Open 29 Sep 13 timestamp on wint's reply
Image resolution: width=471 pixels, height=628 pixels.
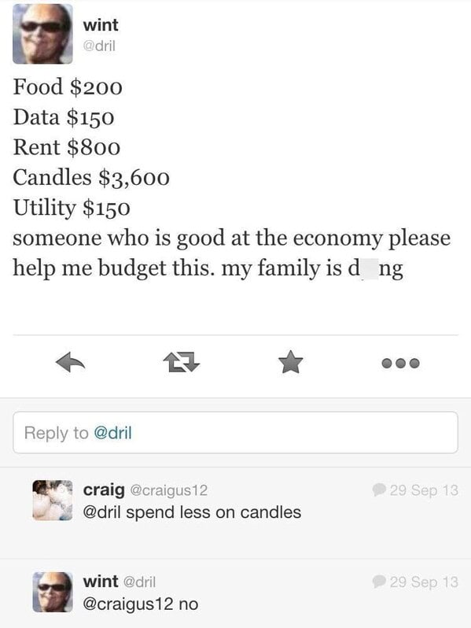tap(424, 582)
